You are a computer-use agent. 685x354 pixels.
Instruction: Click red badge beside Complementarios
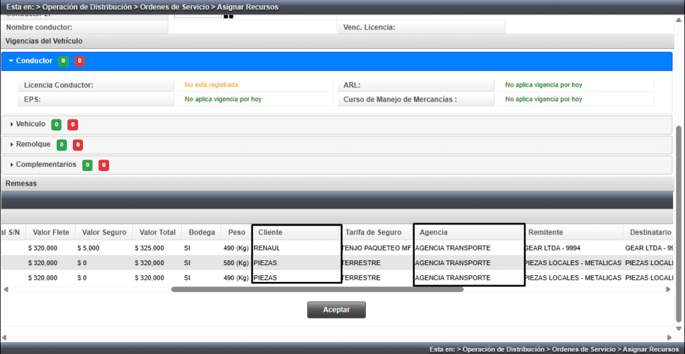[x=104, y=165]
